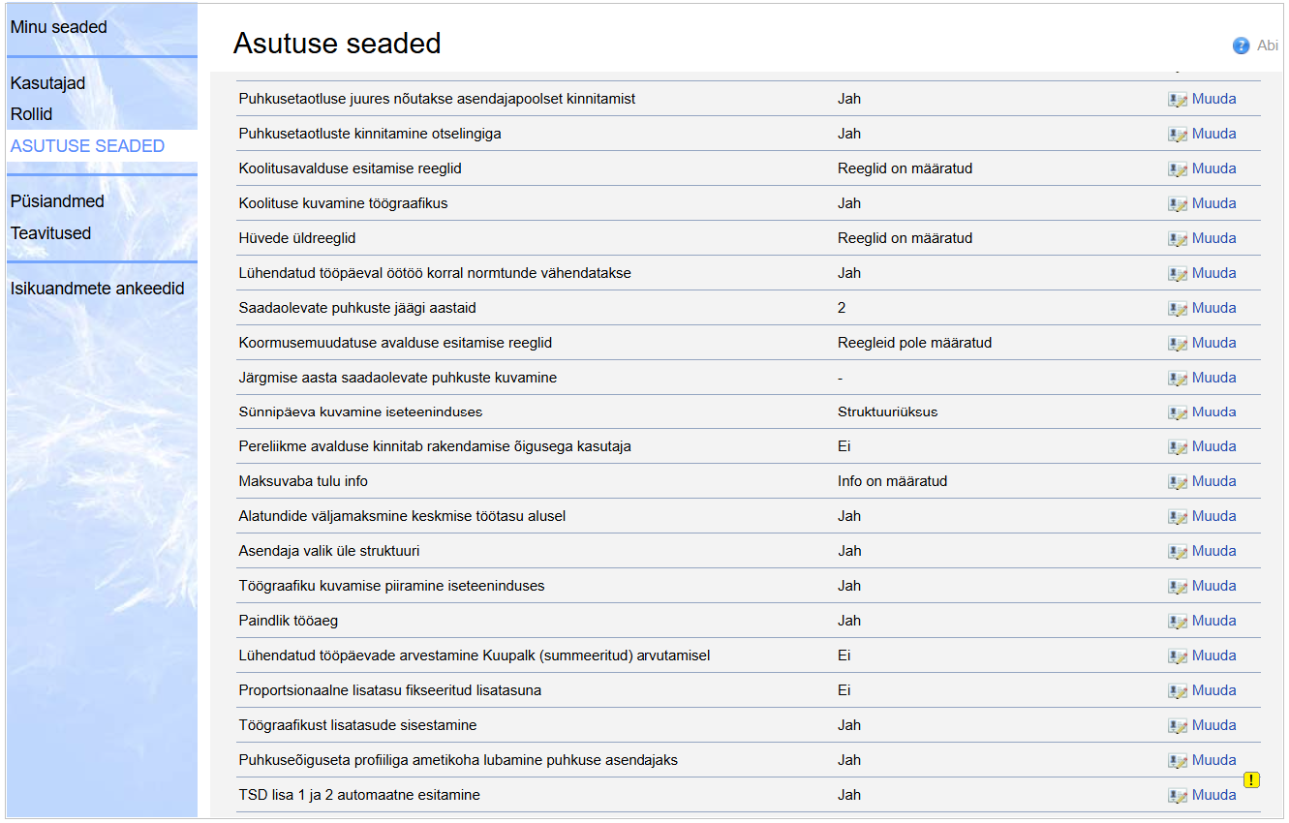This screenshot has width=1289, height=823.
Task: Click Muuda for Puhkusetaotluste kinnitamine otselingiga
Action: [1213, 134]
